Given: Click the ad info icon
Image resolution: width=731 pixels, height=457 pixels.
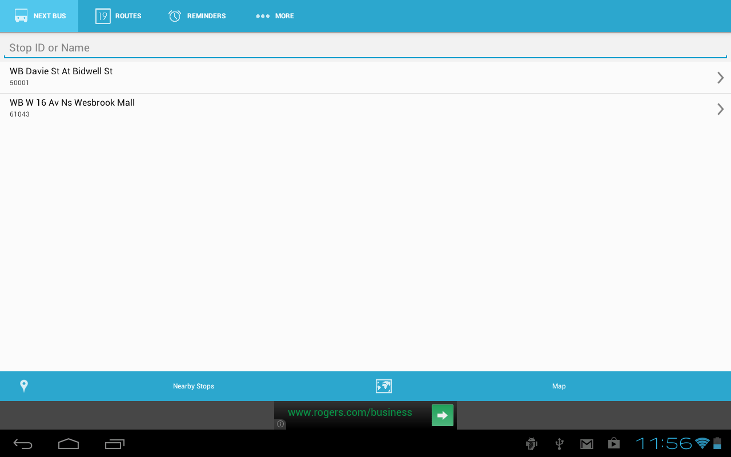Looking at the screenshot, I should tap(280, 424).
